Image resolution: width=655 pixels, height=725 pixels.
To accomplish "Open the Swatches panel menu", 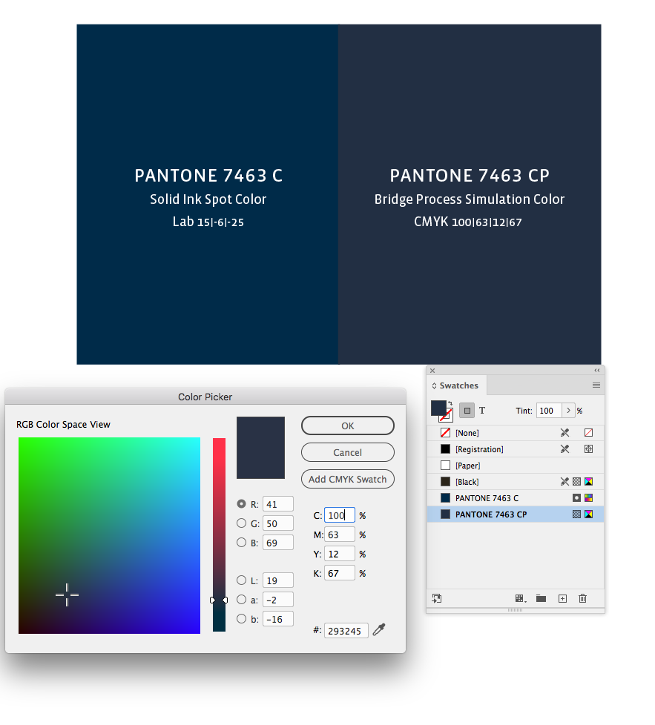I will 596,385.
